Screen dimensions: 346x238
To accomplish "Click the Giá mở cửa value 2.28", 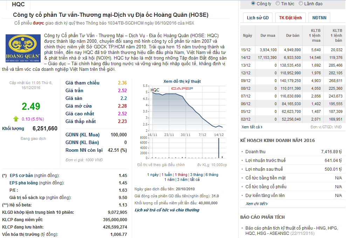I will pyautogui.click(x=122, y=106).
